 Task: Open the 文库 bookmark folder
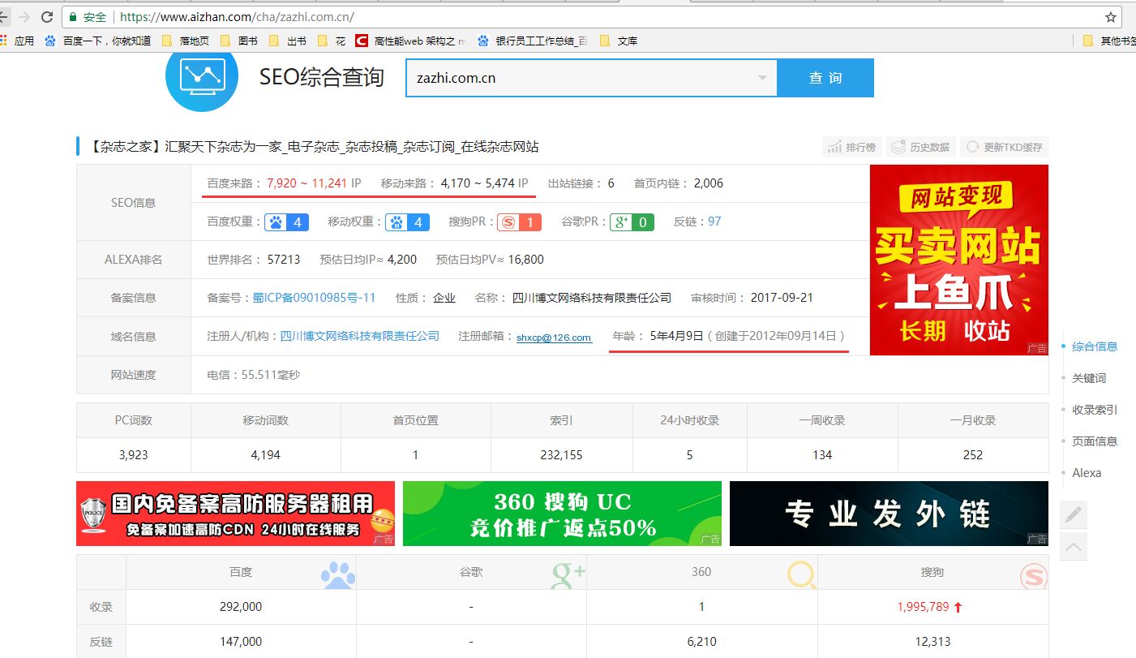pyautogui.click(x=619, y=41)
